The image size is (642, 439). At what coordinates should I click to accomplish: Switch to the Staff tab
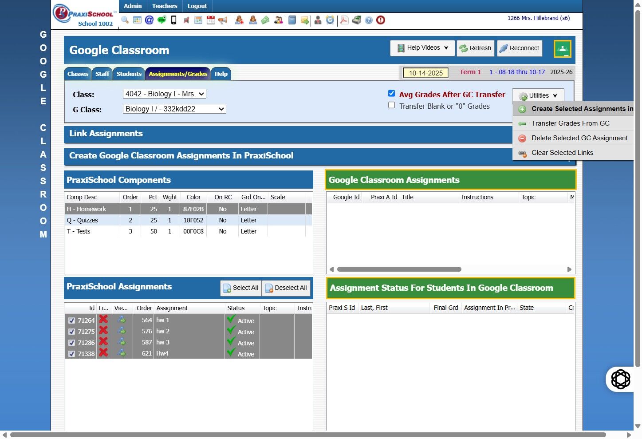pos(102,74)
